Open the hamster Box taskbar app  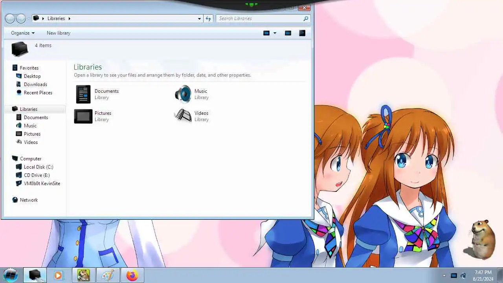coord(83,275)
